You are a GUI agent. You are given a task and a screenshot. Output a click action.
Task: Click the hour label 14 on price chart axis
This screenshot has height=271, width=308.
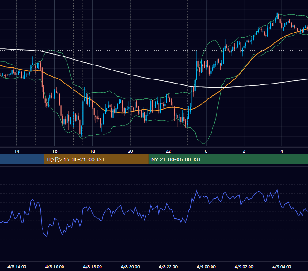(17, 151)
